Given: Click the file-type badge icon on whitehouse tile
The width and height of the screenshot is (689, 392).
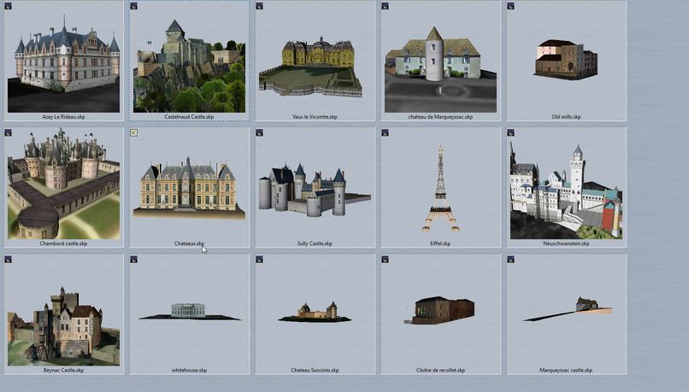Looking at the screenshot, I should tap(133, 260).
